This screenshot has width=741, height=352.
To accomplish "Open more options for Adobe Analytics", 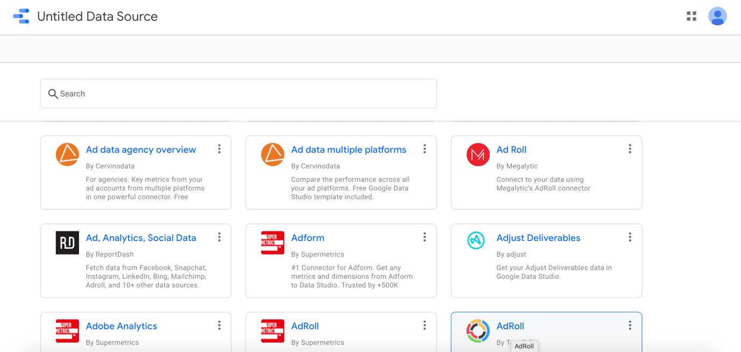I will (220, 326).
